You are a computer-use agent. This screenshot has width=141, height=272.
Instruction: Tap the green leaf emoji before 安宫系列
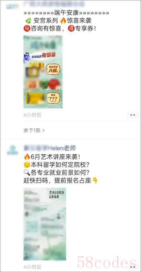click(x=28, y=21)
